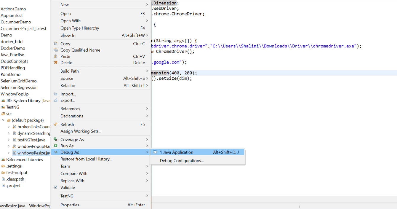Screen dimensions: 397x209
Task: Click the Refresh icon next to F5
Action: pos(56,124)
